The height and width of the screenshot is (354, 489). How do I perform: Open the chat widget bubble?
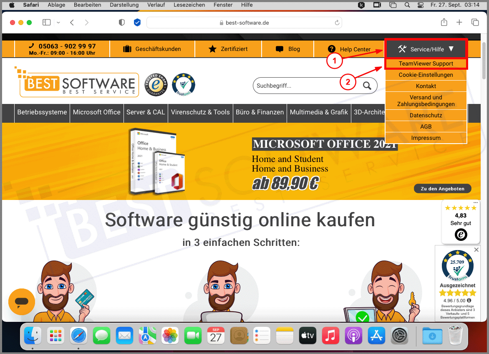(22, 302)
